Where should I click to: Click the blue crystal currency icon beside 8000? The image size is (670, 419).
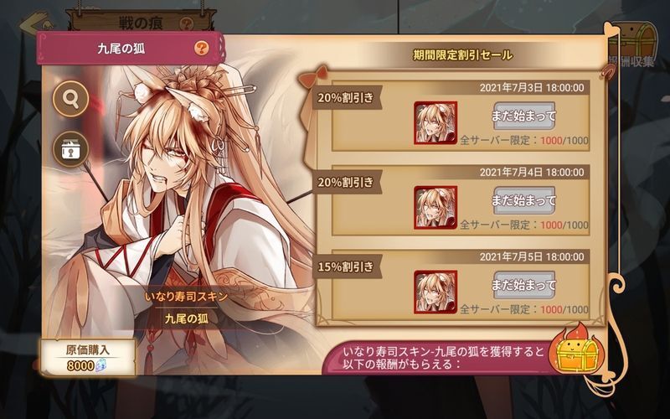[100, 365]
